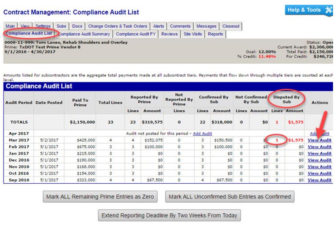Go to the Subs tab
This screenshot has height=225, width=335.
pyautogui.click(x=61, y=26)
